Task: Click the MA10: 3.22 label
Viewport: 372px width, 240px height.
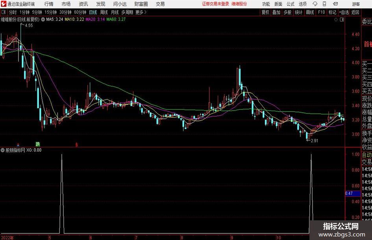Action: point(74,19)
